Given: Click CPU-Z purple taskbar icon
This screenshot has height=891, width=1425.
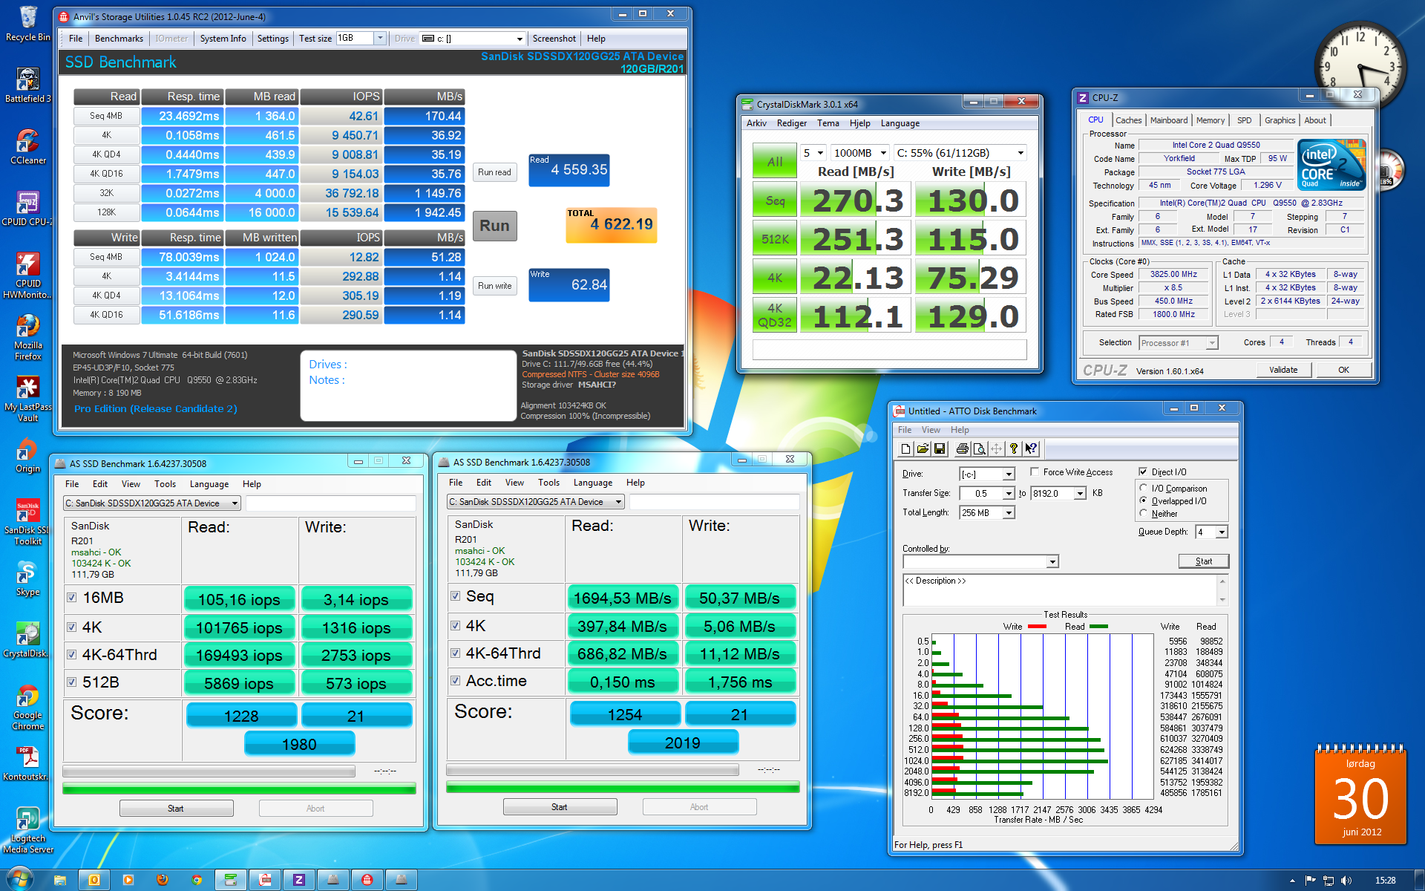Looking at the screenshot, I should click(x=298, y=880).
